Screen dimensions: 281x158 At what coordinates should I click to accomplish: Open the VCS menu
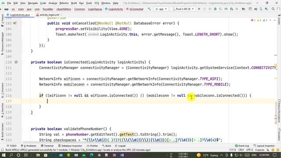[97, 3]
